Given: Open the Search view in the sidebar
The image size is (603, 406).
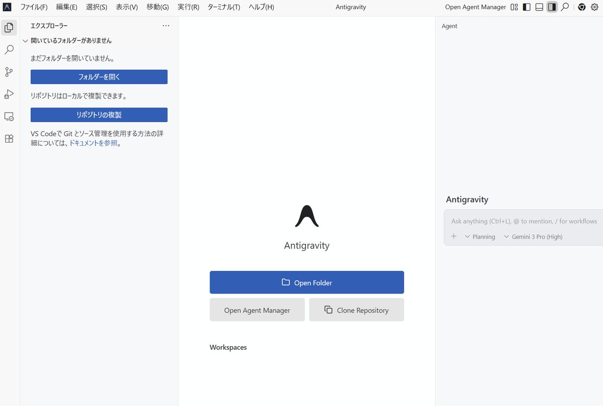Looking at the screenshot, I should [9, 50].
